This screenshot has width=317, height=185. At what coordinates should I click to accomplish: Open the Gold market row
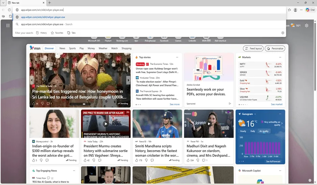point(260,82)
